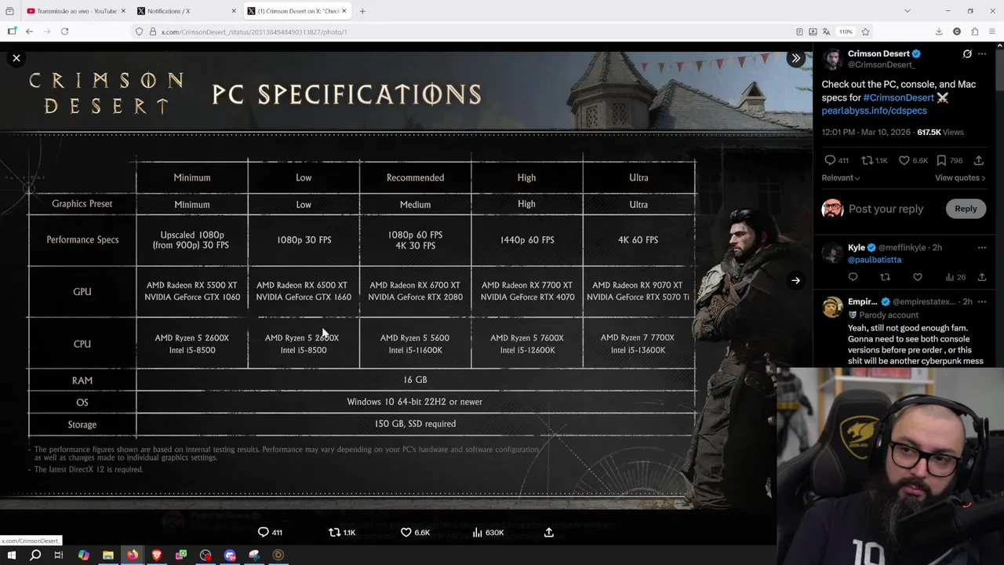Open the Relevant sort dropdown
The width and height of the screenshot is (1004, 565).
click(x=841, y=178)
